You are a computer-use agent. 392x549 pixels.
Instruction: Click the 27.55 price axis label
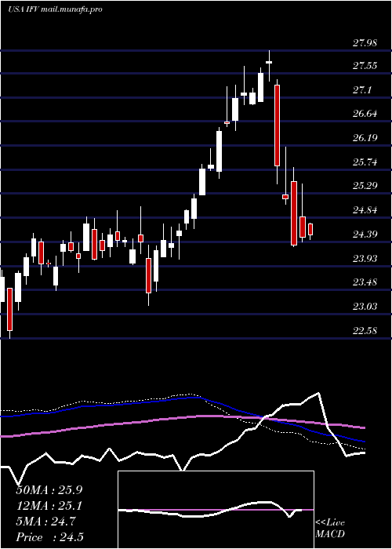(x=365, y=66)
